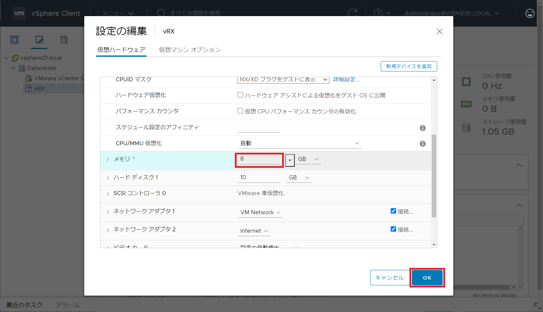Image resolution: width=543 pixels, height=312 pixels.
Task: Click the VMware vm logo icon
Action: [x=19, y=13]
